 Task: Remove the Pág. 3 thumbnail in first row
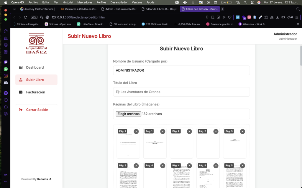click(x=242, y=132)
